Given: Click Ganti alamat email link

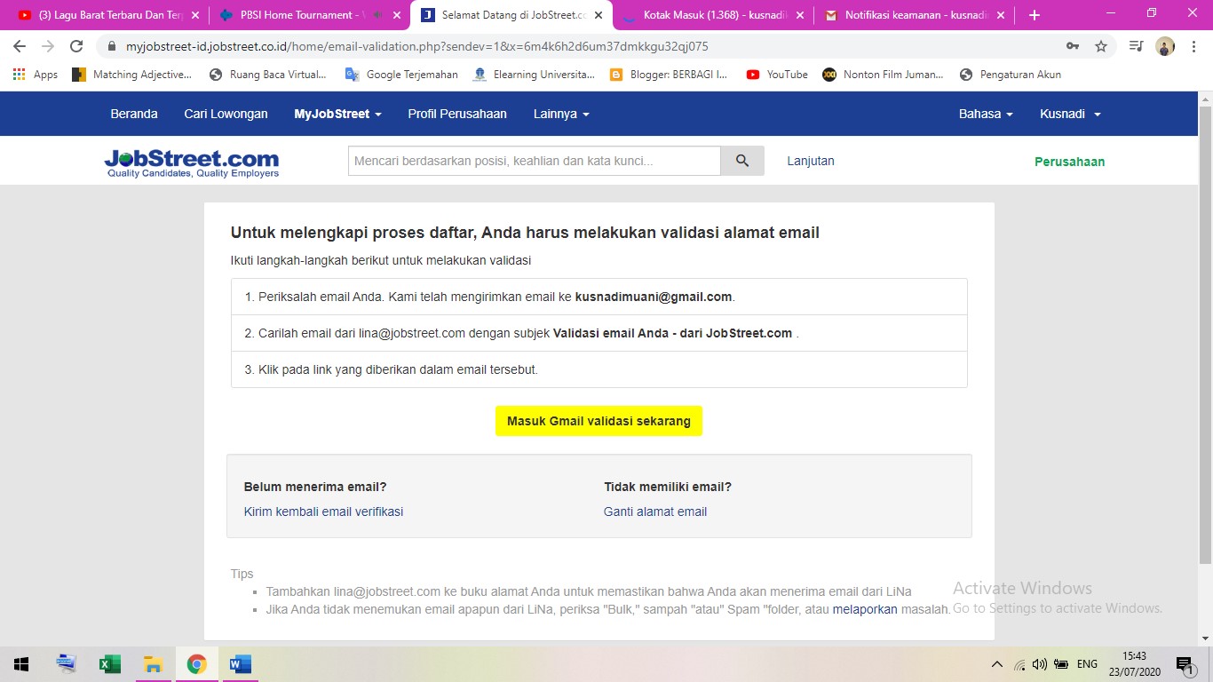Looking at the screenshot, I should pyautogui.click(x=655, y=511).
